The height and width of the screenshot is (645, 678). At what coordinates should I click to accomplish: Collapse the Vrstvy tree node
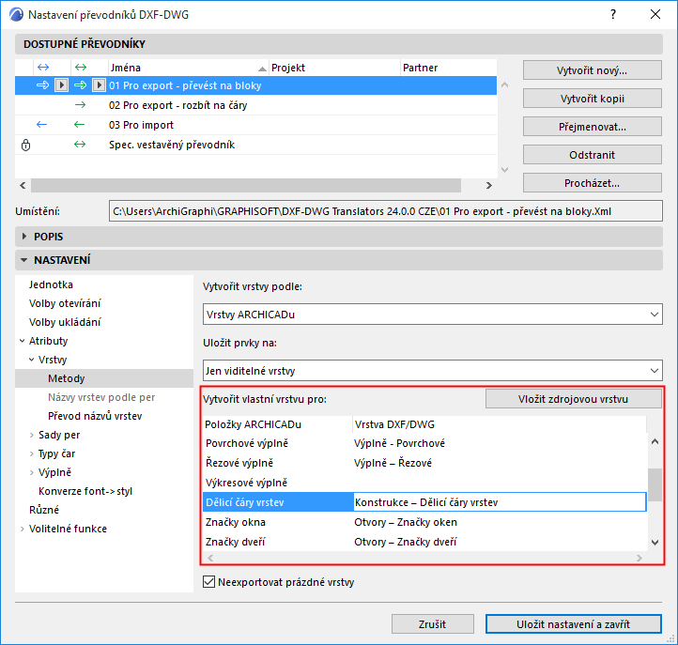tap(32, 360)
